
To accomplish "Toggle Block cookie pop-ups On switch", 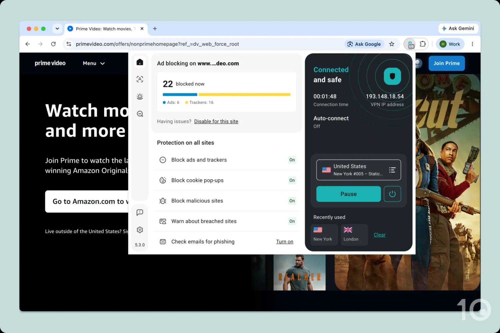I will click(x=292, y=180).
